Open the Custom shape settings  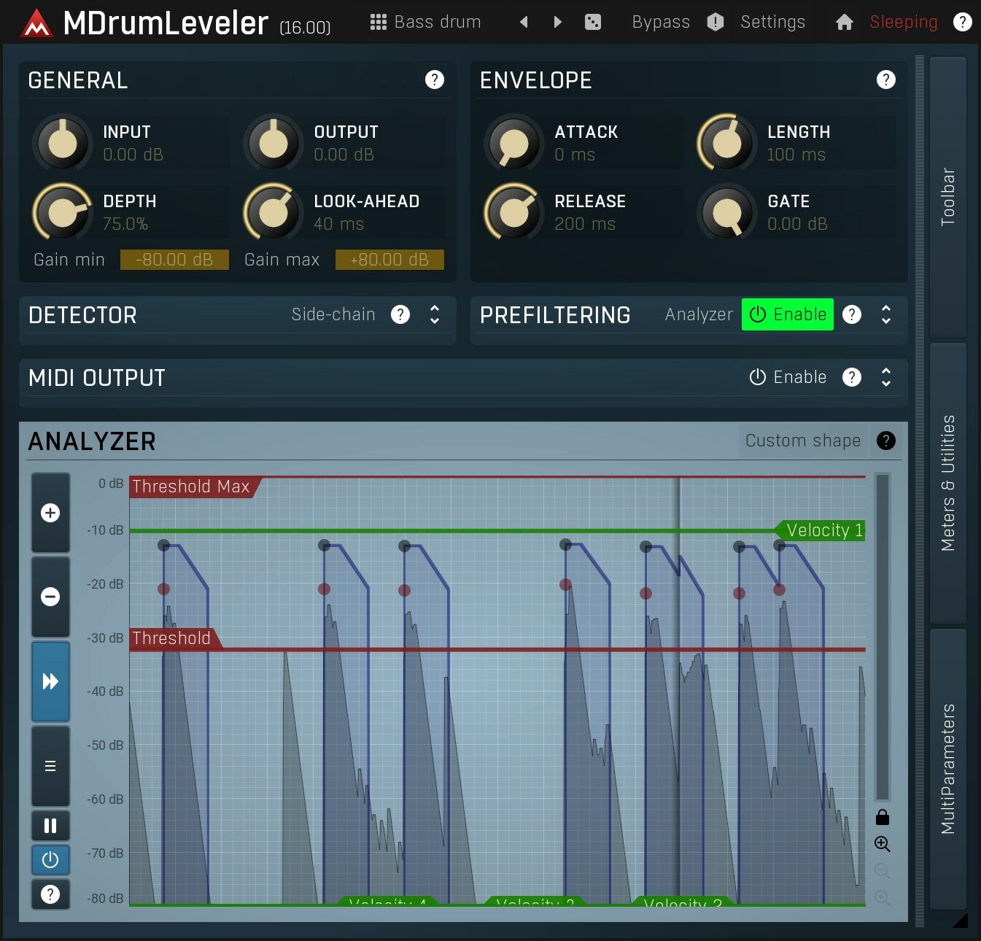pos(802,441)
